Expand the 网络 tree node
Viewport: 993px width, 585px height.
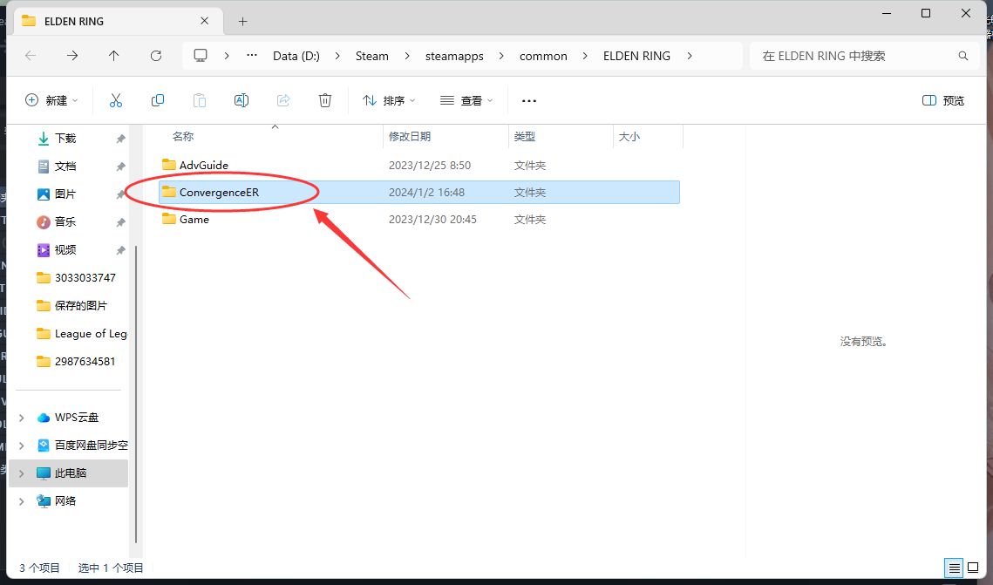click(x=22, y=501)
